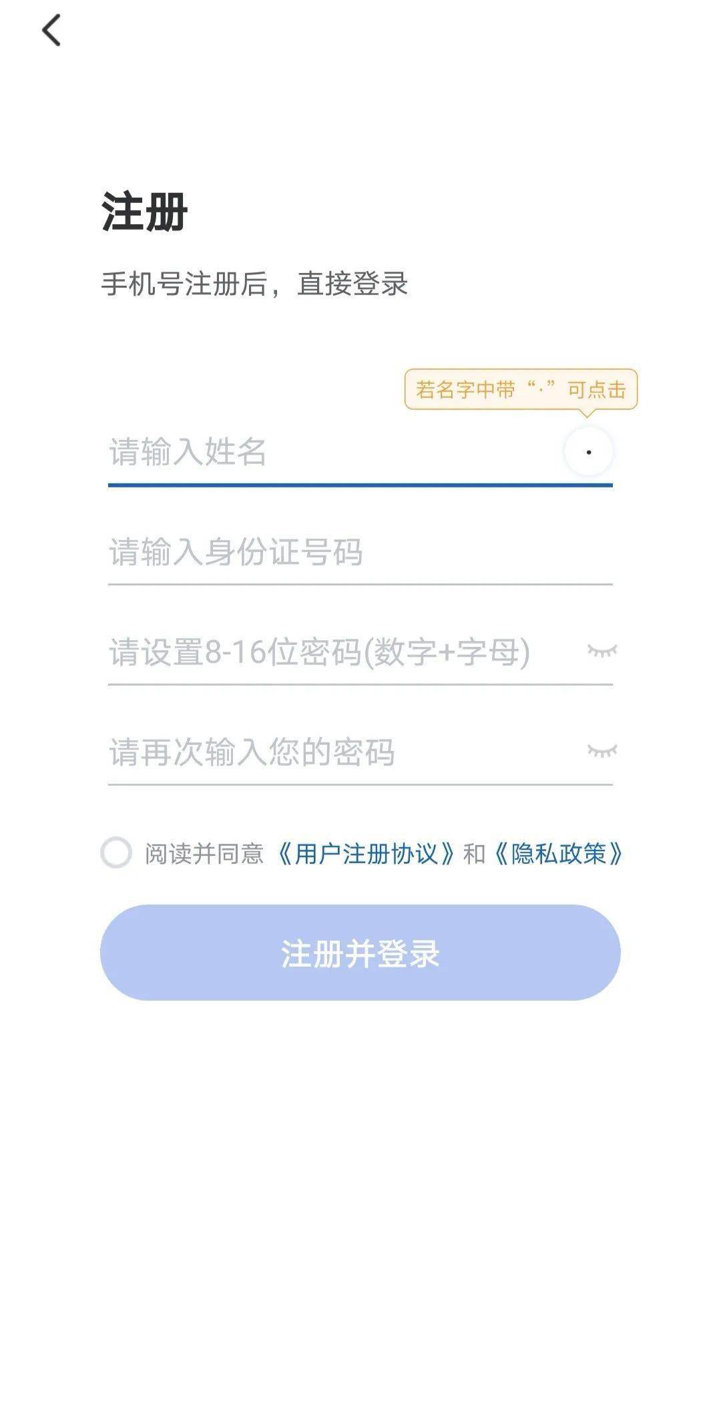Click the 请输入身份证号码 ID field
Screen dimensions: 721x1406
(347, 552)
